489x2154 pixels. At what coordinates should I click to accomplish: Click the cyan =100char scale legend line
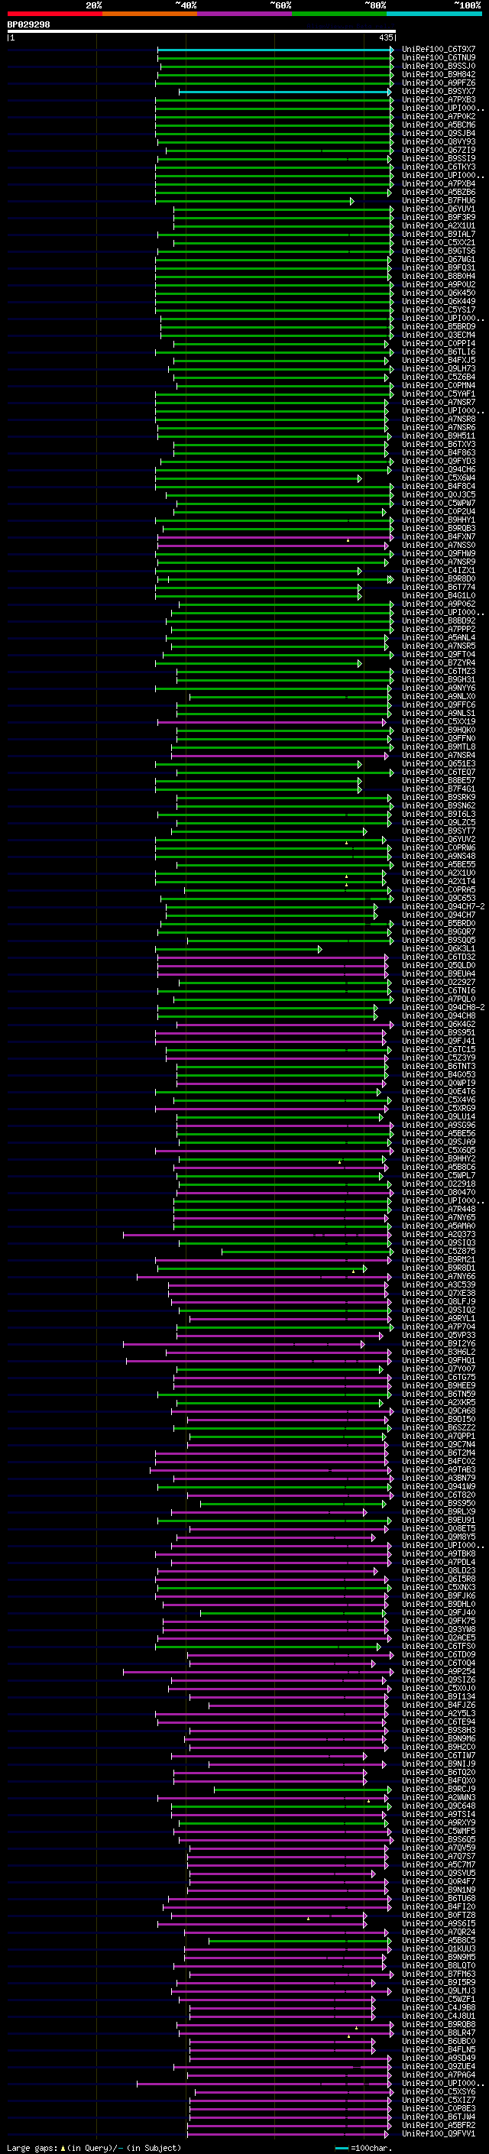[341, 2148]
